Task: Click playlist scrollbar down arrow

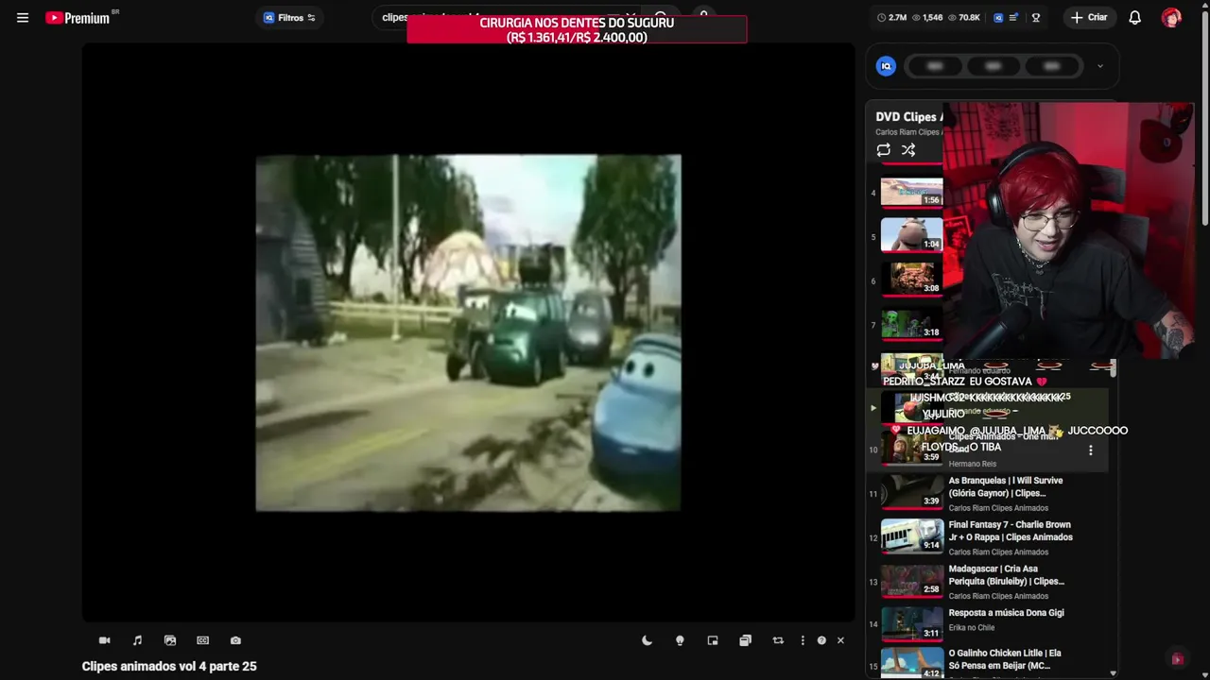Action: [1113, 673]
